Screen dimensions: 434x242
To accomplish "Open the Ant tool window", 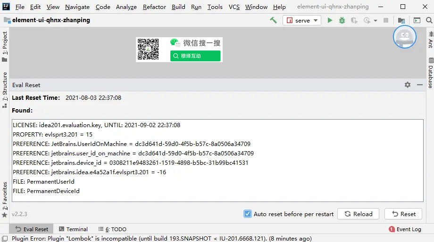I will pos(431,40).
